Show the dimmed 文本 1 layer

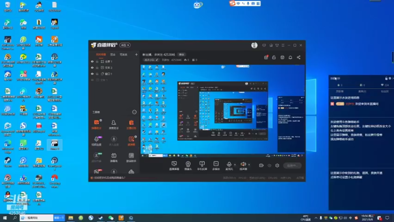click(92, 80)
